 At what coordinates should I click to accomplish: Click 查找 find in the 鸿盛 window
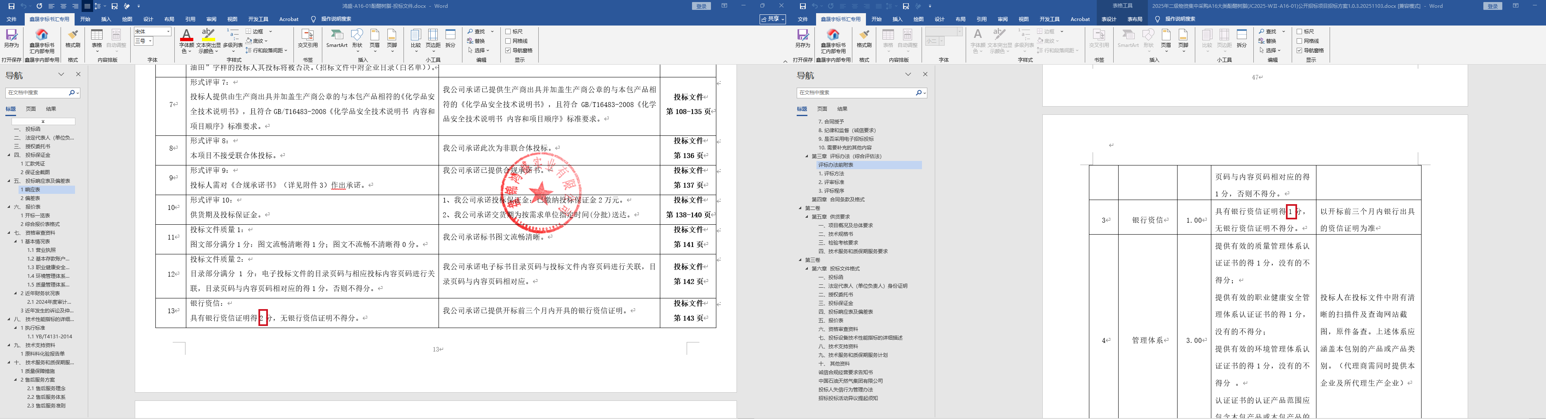click(476, 31)
